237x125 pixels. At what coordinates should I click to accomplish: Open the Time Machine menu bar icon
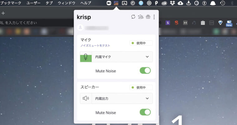point(222,3)
